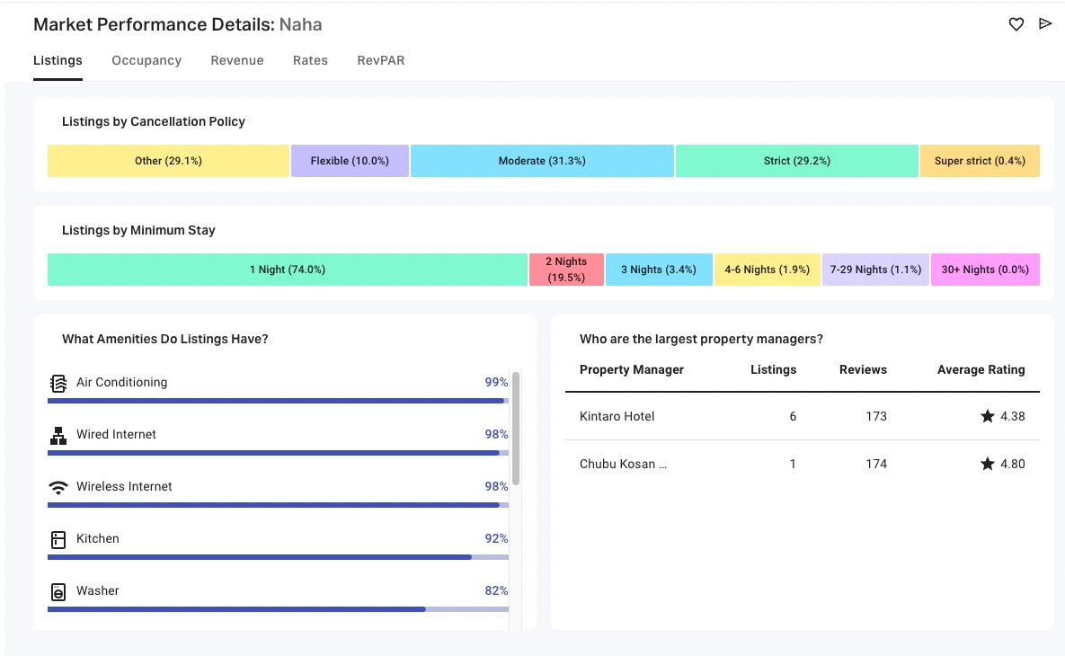The height and width of the screenshot is (656, 1065).
Task: Select the Other (29.1%) cancellation segment
Action: [168, 161]
